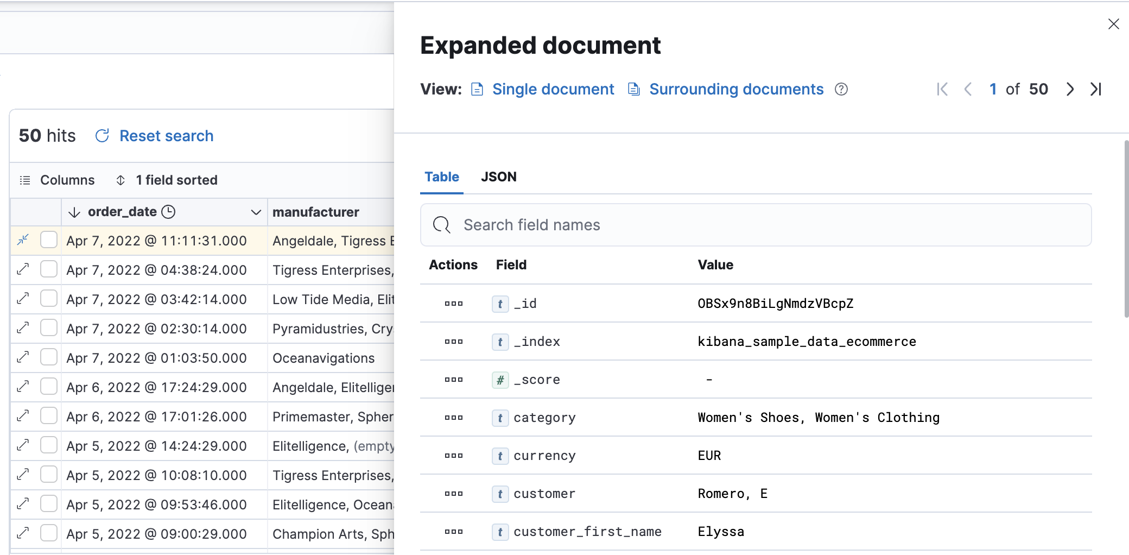The height and width of the screenshot is (555, 1129).
Task: Select checkbox for Apr 7 01:03:50 row
Action: tap(49, 357)
